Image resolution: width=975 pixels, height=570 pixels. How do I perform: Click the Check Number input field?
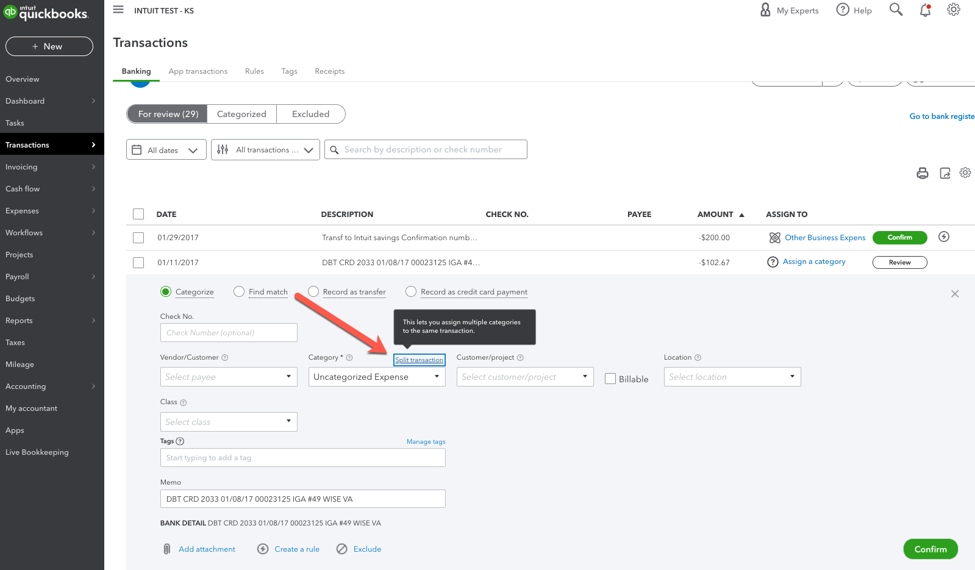point(229,333)
